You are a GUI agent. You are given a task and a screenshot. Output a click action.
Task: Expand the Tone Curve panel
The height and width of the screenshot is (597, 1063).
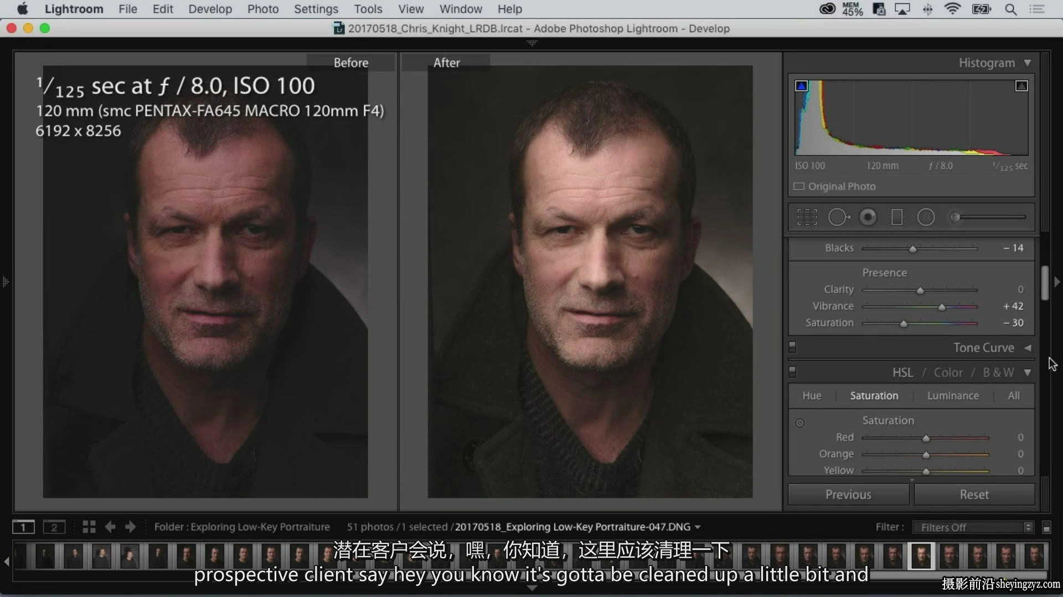[x=1028, y=348]
